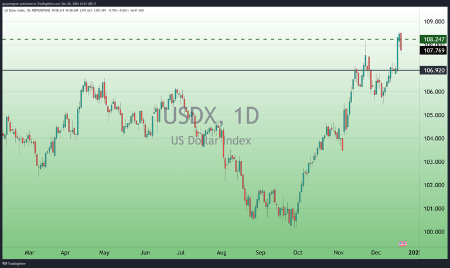Click the black 107.769 current price label
450x268 pixels.
coord(434,50)
